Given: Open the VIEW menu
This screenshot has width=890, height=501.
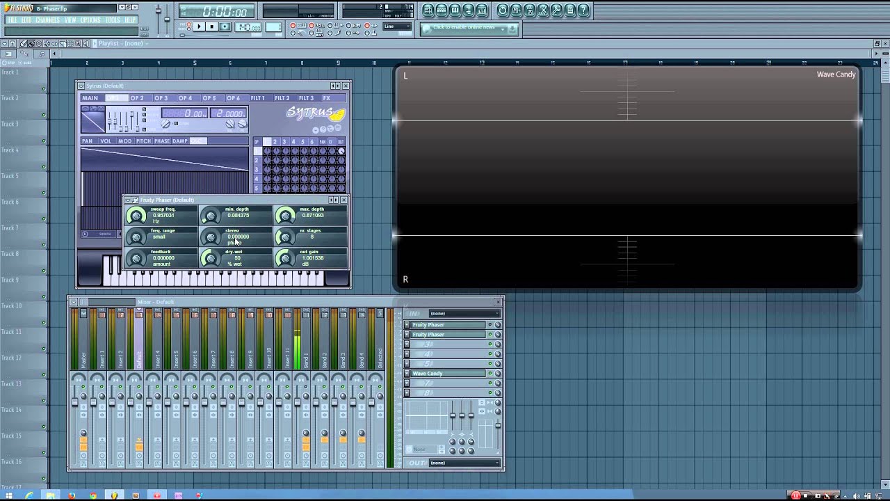Looking at the screenshot, I should point(71,20).
